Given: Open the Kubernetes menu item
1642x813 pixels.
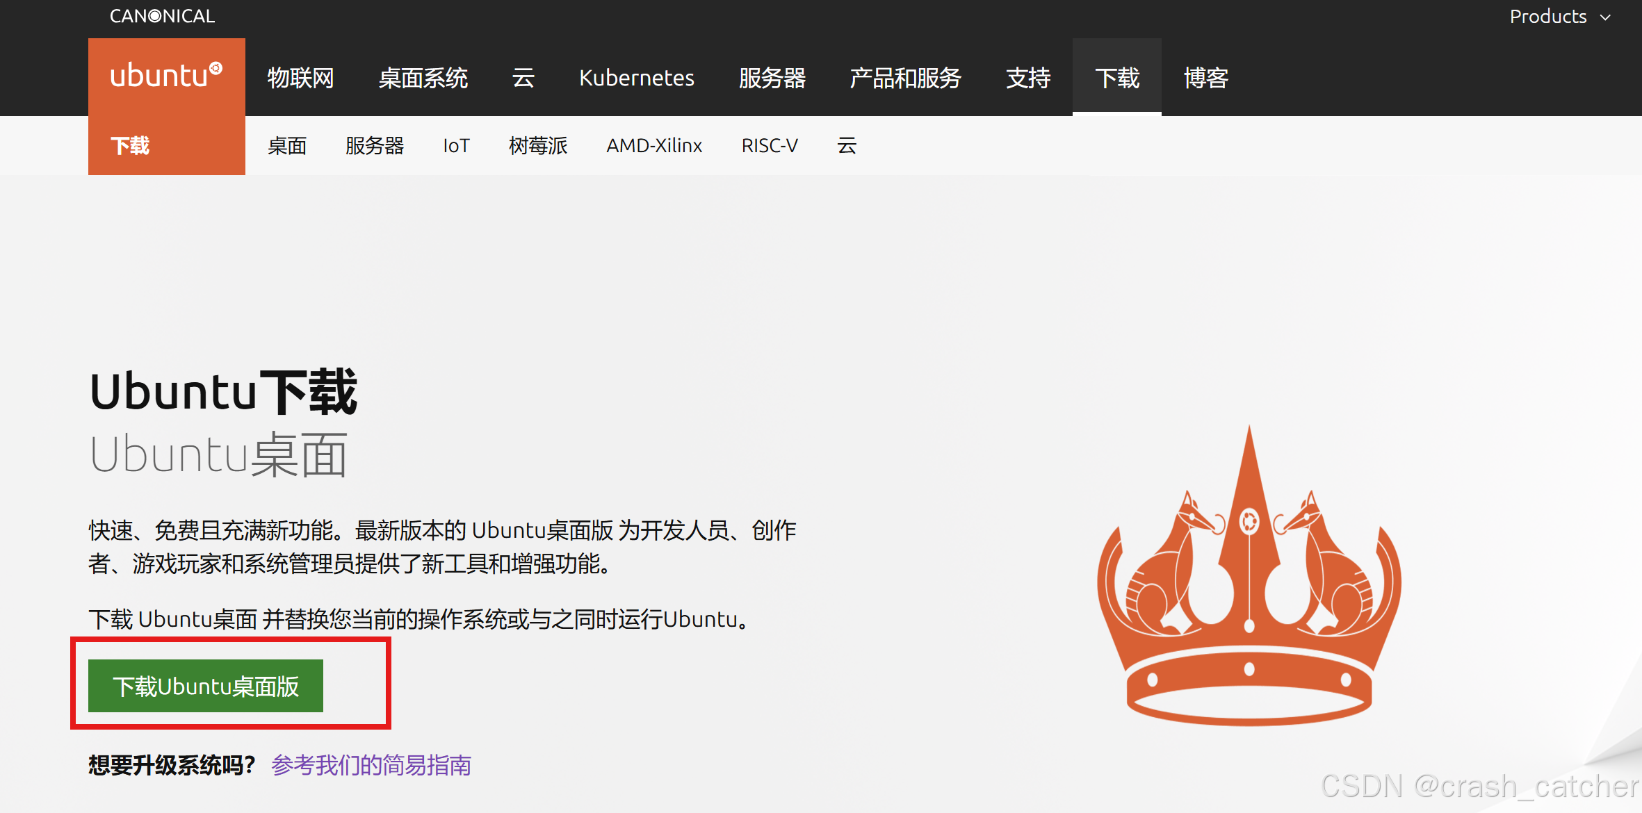Looking at the screenshot, I should point(637,77).
